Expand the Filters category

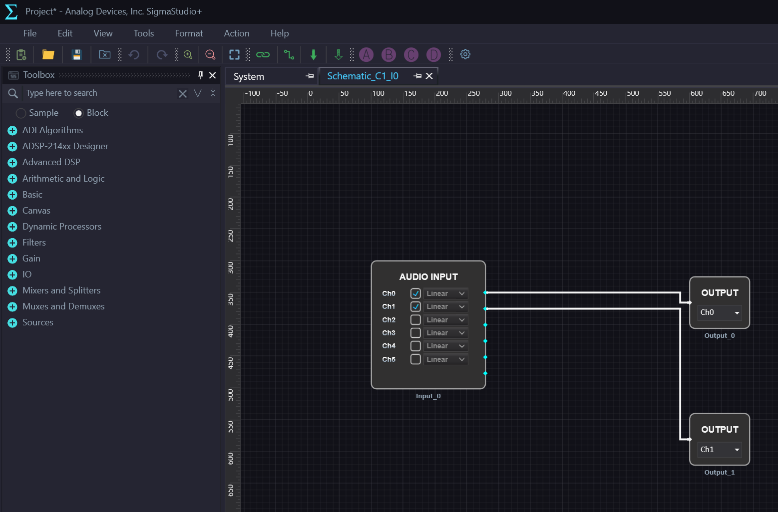tap(12, 243)
